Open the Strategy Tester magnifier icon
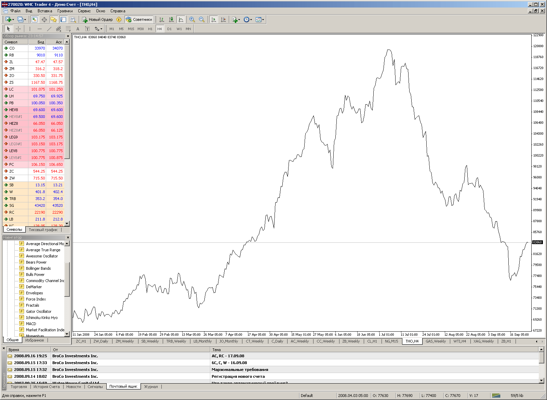 click(x=73, y=19)
